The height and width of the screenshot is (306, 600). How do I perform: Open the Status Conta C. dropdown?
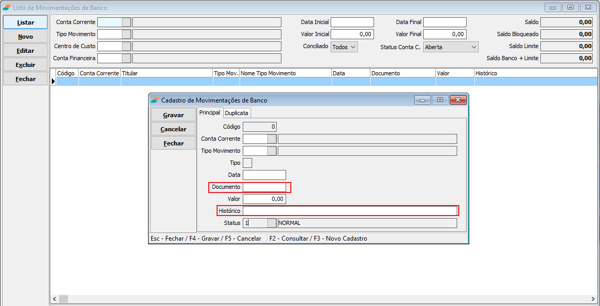point(450,47)
